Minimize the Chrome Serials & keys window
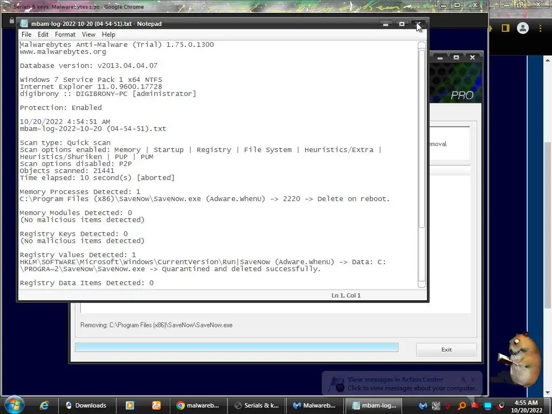 tap(444, 5)
